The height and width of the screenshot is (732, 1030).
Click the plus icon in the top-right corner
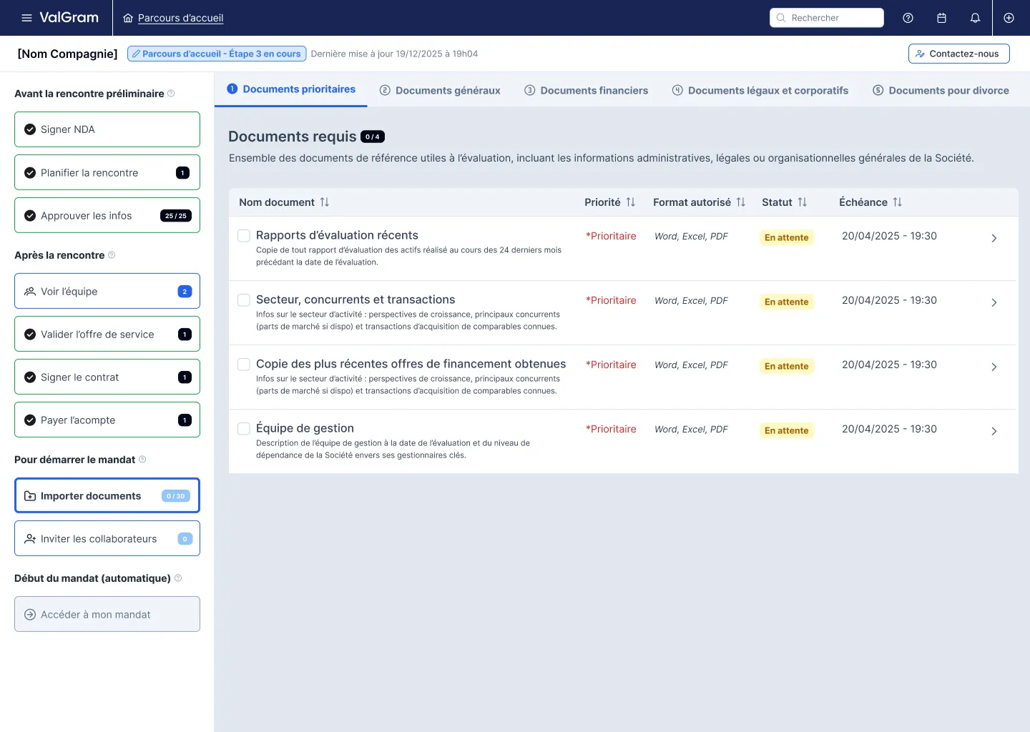coord(1009,17)
